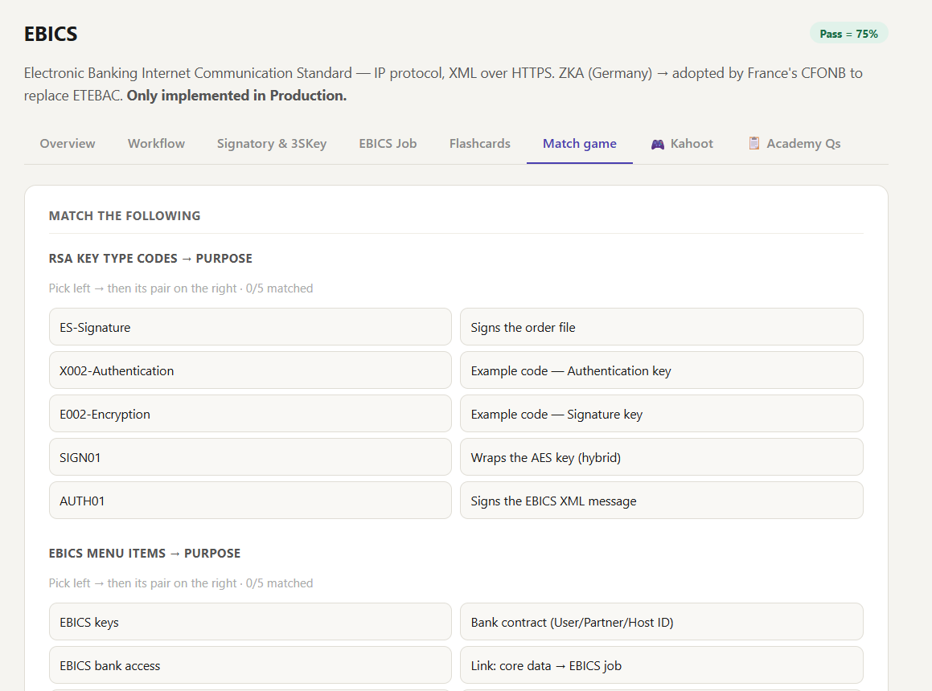
Task: Choose the SIGN01 card
Action: [250, 457]
